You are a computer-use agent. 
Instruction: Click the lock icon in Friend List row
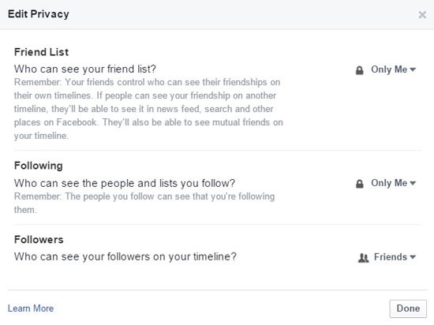tap(359, 70)
